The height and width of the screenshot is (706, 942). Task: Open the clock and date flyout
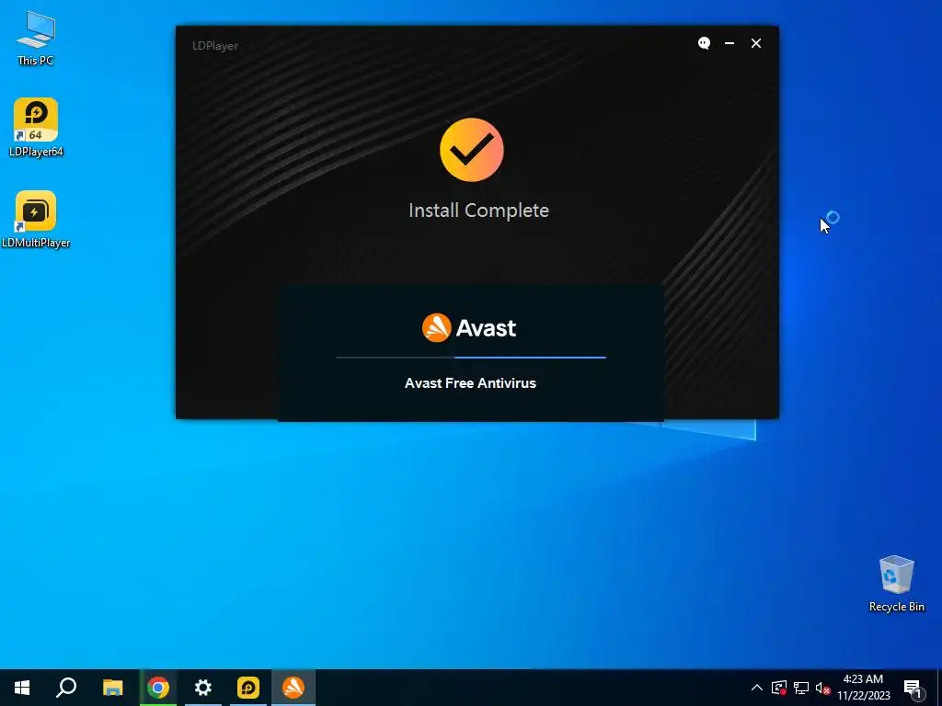(863, 688)
